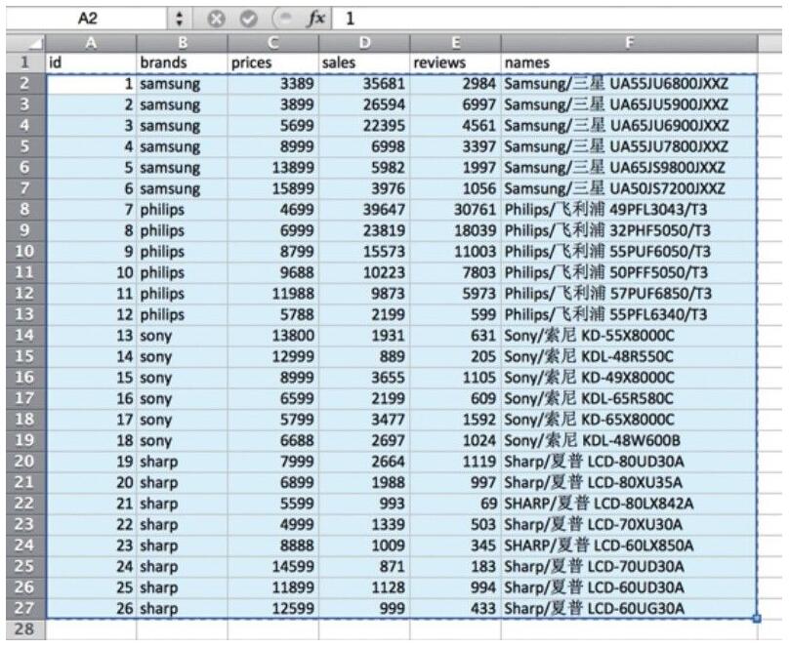The image size is (790, 648).
Task: Click cell SHARP/夏普 LCD-80LX842A
Action: point(629,504)
